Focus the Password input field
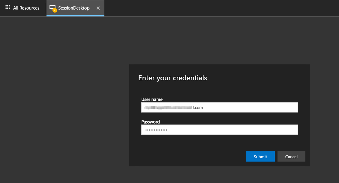The image size is (339, 183). pyautogui.click(x=234, y=130)
